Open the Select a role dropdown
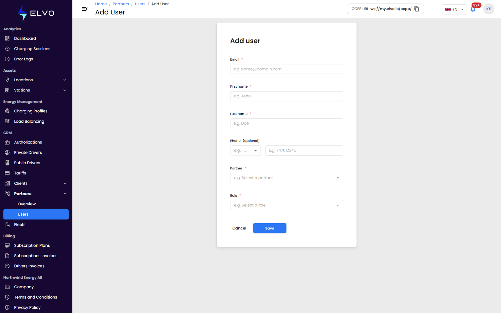501x313 pixels. pos(287,205)
